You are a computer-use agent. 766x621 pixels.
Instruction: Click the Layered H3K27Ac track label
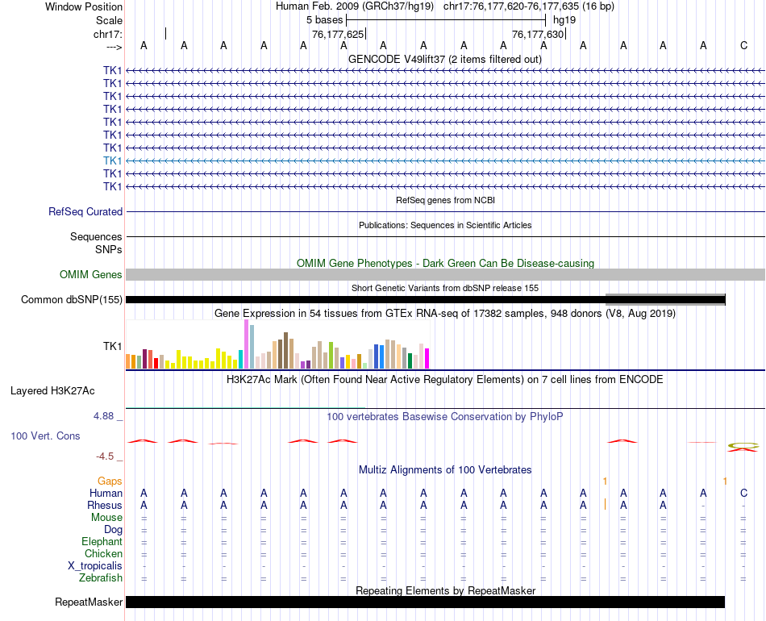pos(52,391)
